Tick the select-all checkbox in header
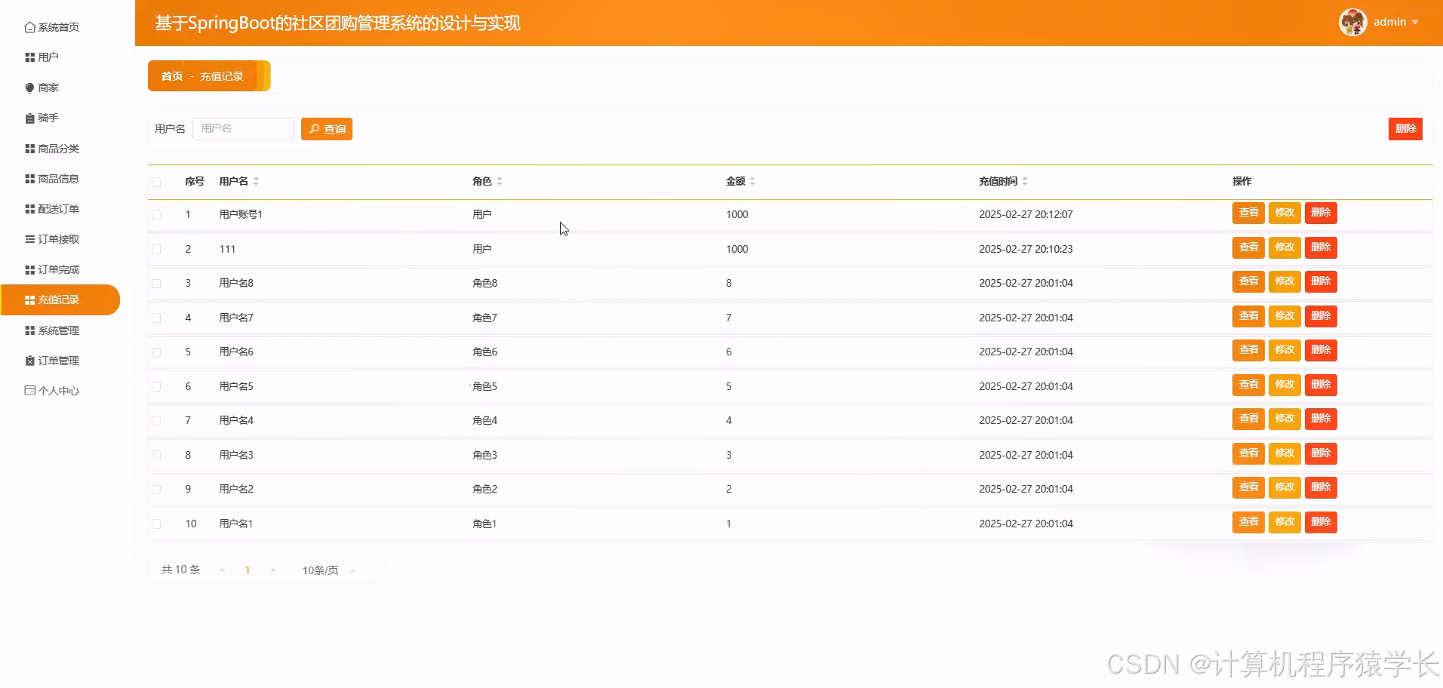1443x688 pixels. coord(156,182)
